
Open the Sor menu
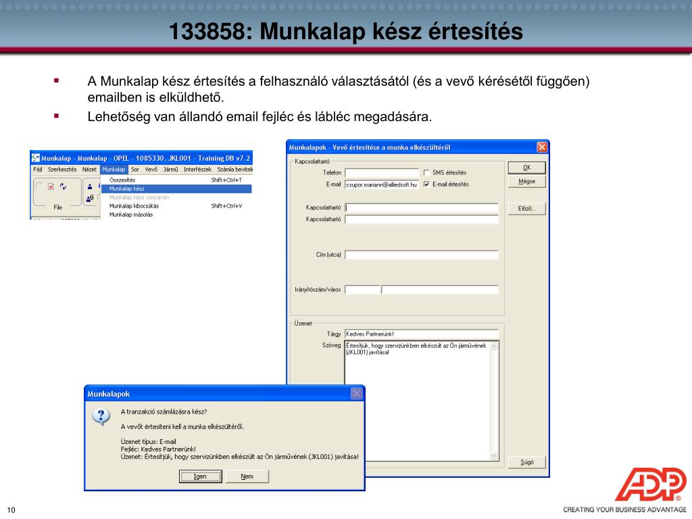coord(135,170)
